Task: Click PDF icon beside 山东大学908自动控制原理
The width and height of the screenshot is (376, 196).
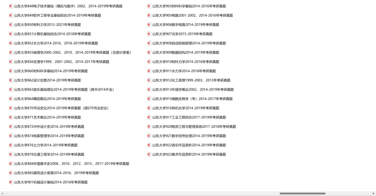Action: tap(149, 43)
